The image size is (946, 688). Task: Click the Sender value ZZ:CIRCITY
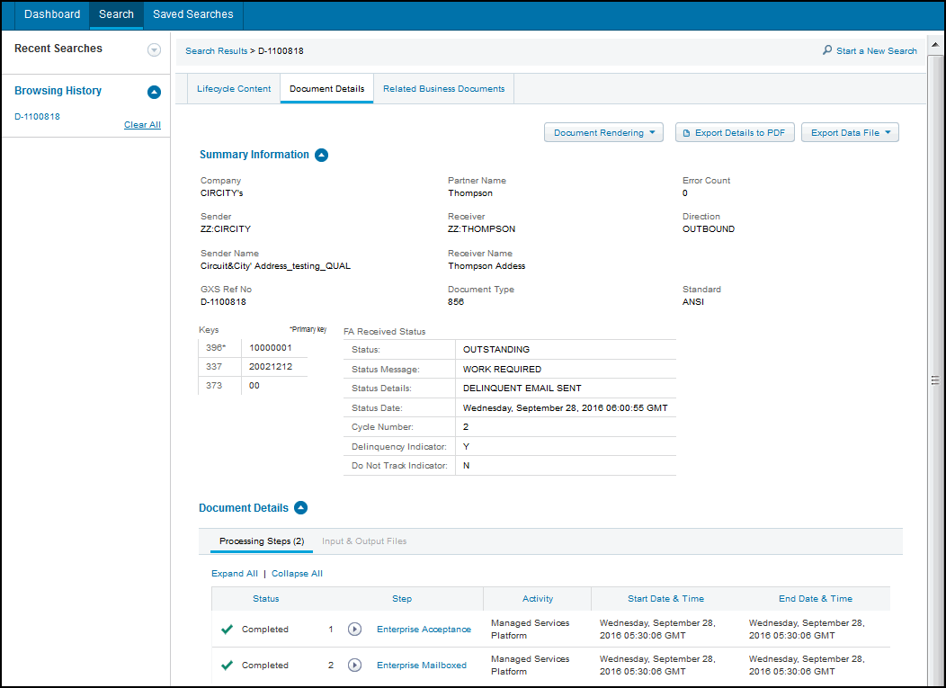(226, 229)
